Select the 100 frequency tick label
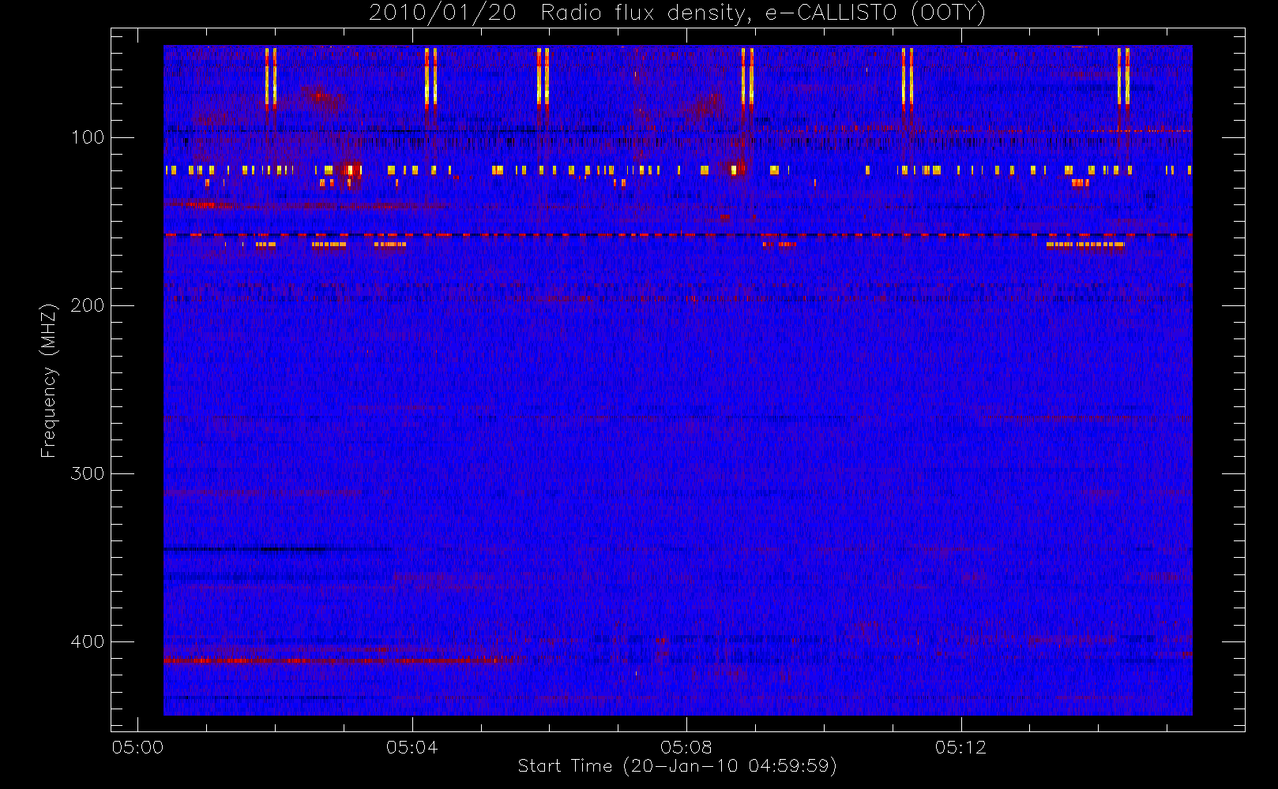Image resolution: width=1278 pixels, height=789 pixels. [88, 137]
